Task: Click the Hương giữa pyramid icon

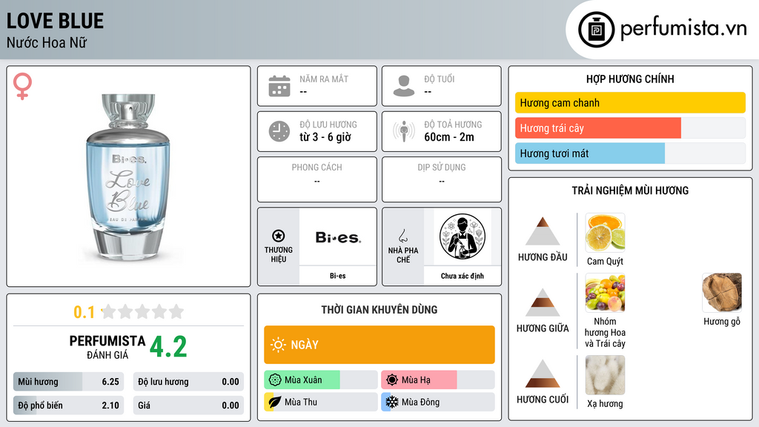Action: pos(543,302)
